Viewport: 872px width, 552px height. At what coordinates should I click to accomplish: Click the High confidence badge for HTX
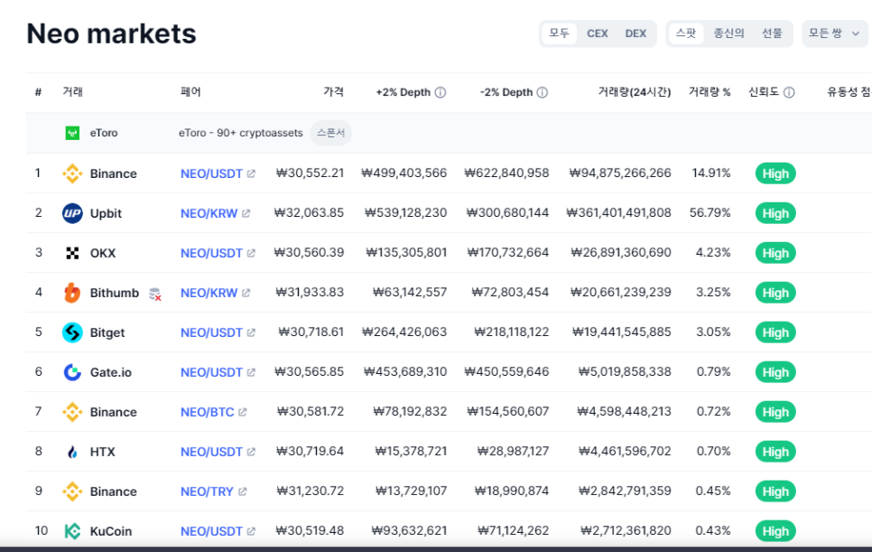pyautogui.click(x=775, y=452)
